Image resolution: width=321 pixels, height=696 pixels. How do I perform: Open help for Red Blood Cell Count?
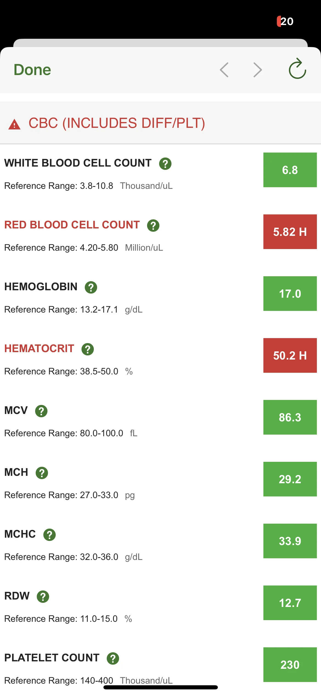153,226
